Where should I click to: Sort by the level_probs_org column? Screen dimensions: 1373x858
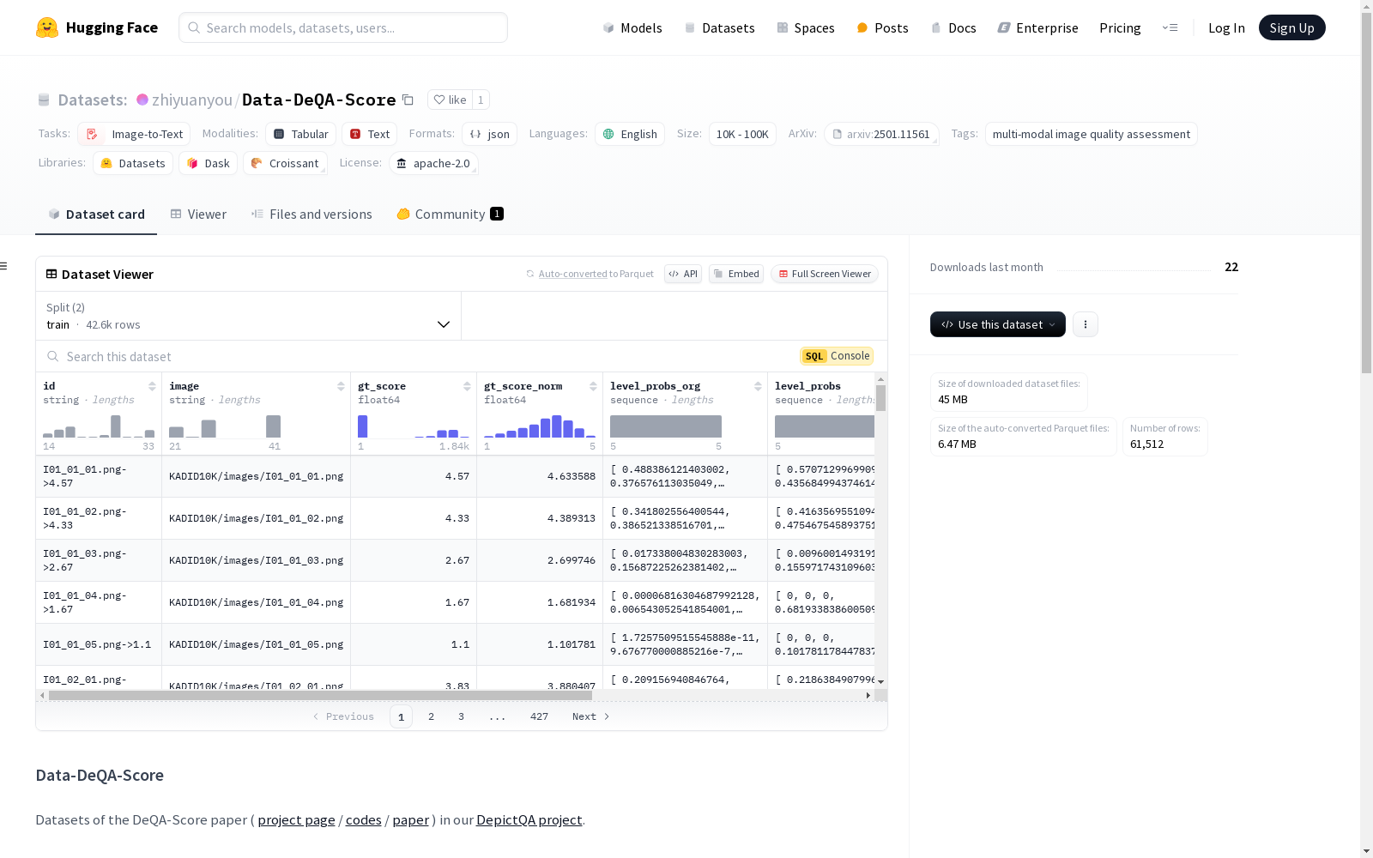758,386
